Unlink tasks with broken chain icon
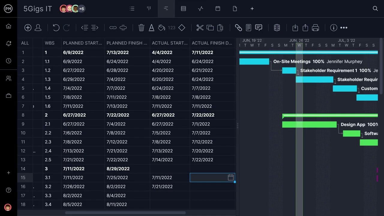 123,28
